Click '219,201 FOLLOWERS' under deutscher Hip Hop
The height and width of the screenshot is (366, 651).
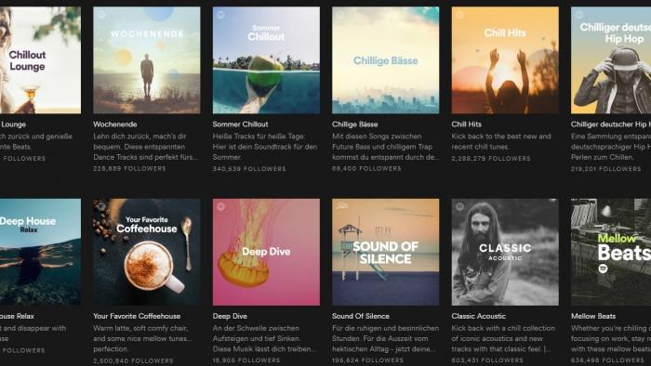pos(605,169)
